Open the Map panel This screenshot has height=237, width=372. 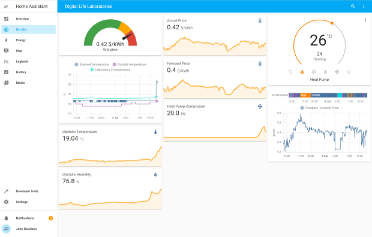[28, 51]
